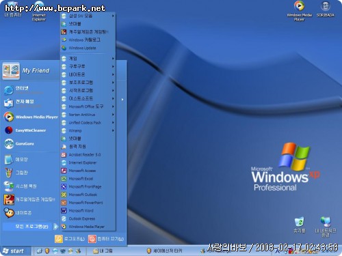Click the start button
Image resolution: width=342 pixels, height=256 pixels.
tap(15, 251)
